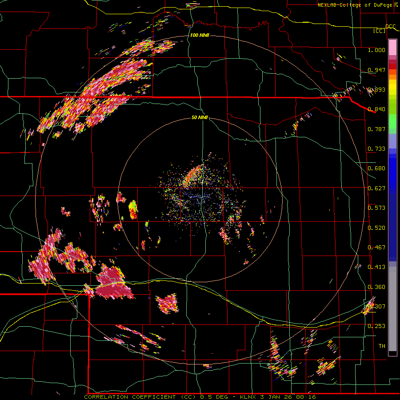Click the 0.787 scale value
Image resolution: width=400 pixels, height=400 pixels.
376,129
